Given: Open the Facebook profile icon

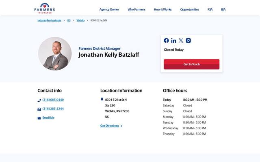Looking at the screenshot, I should point(166,40).
